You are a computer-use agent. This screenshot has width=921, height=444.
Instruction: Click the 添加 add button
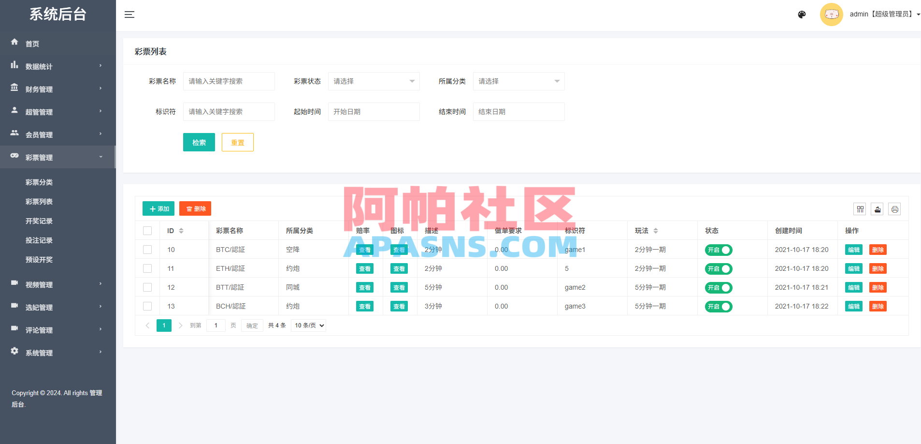158,208
